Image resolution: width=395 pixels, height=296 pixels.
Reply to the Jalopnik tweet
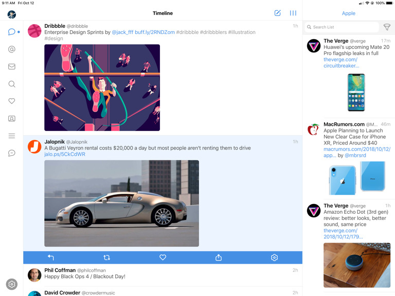point(51,257)
